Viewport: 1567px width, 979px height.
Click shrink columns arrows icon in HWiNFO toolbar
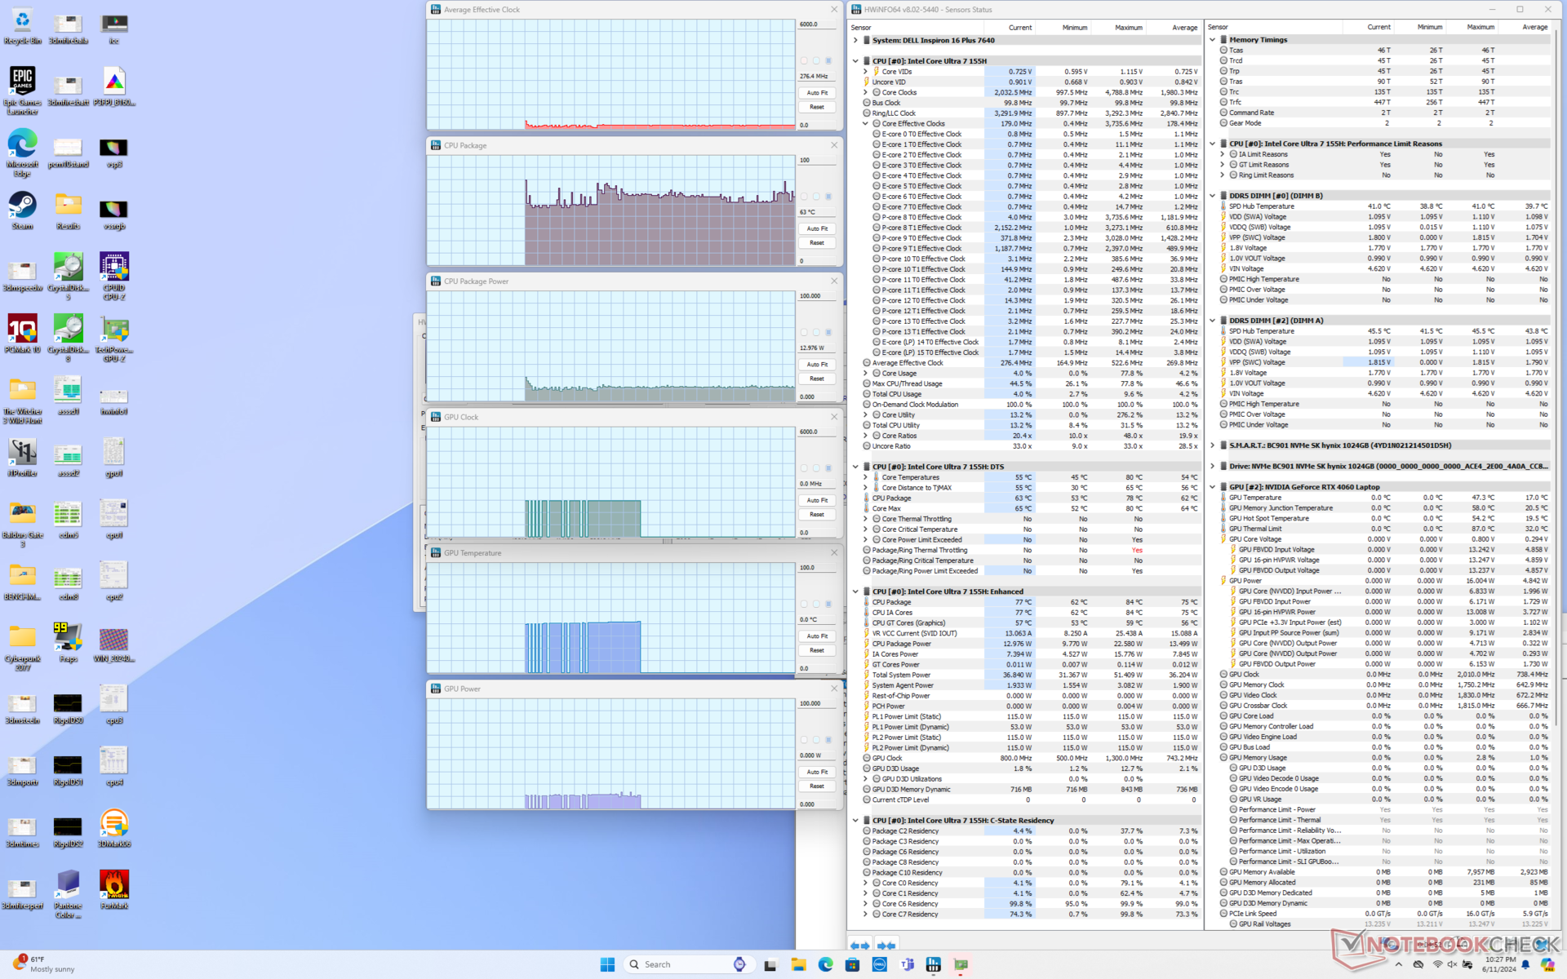point(886,946)
